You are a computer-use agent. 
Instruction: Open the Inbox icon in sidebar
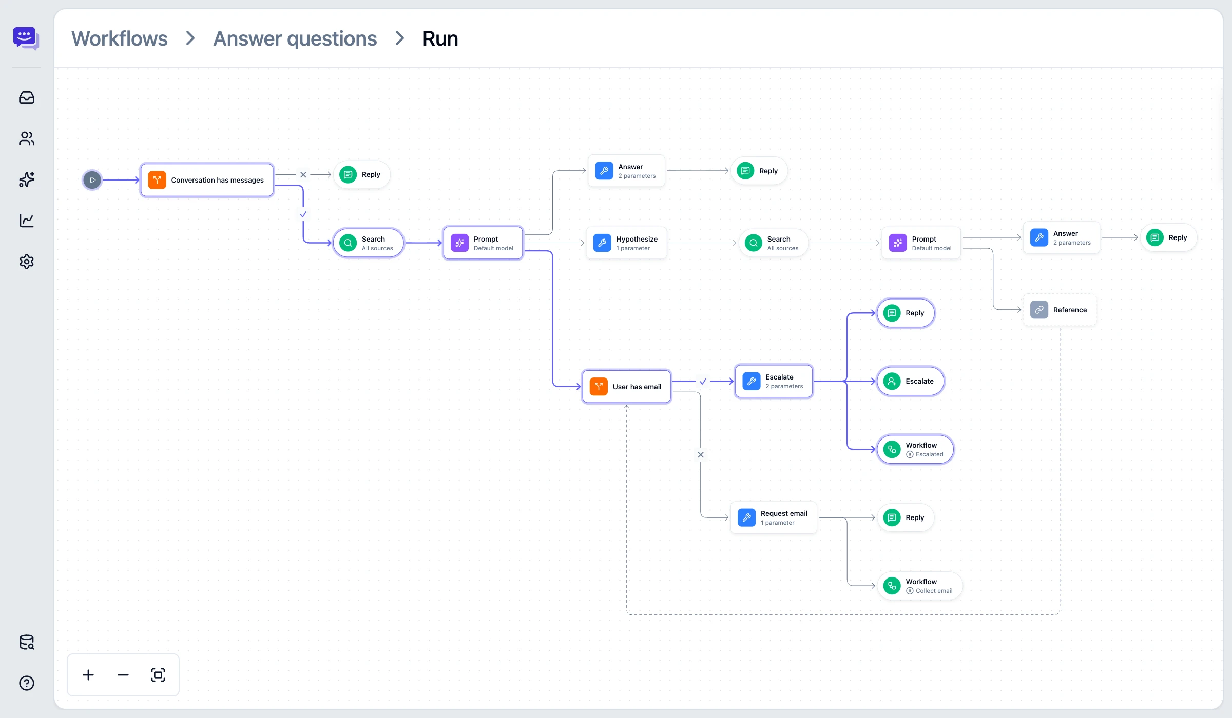point(27,97)
